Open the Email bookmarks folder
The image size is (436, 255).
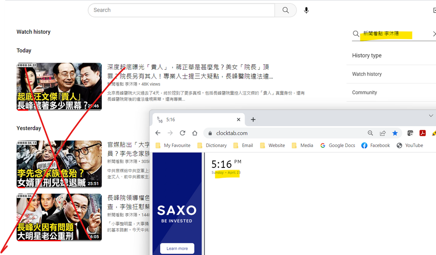243,145
